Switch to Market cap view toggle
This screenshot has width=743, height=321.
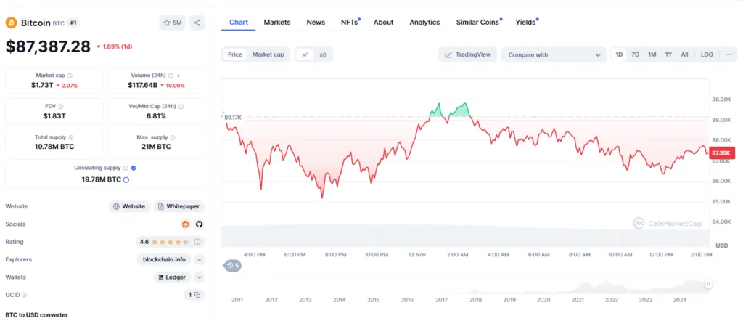(268, 54)
